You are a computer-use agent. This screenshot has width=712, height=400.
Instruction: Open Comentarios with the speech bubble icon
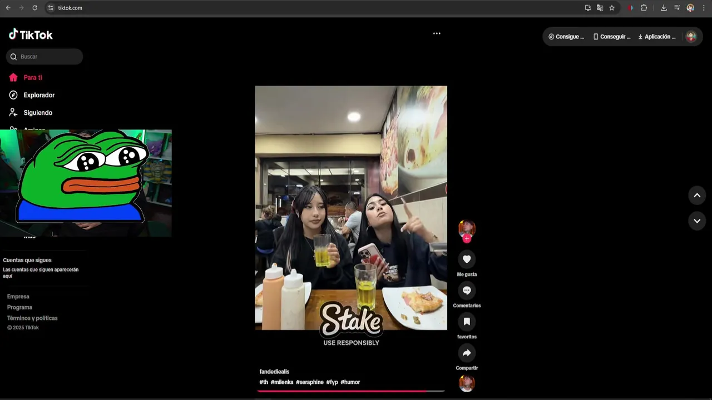click(x=467, y=291)
